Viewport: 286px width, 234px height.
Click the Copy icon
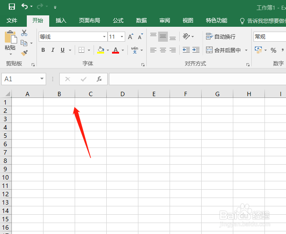24,43
